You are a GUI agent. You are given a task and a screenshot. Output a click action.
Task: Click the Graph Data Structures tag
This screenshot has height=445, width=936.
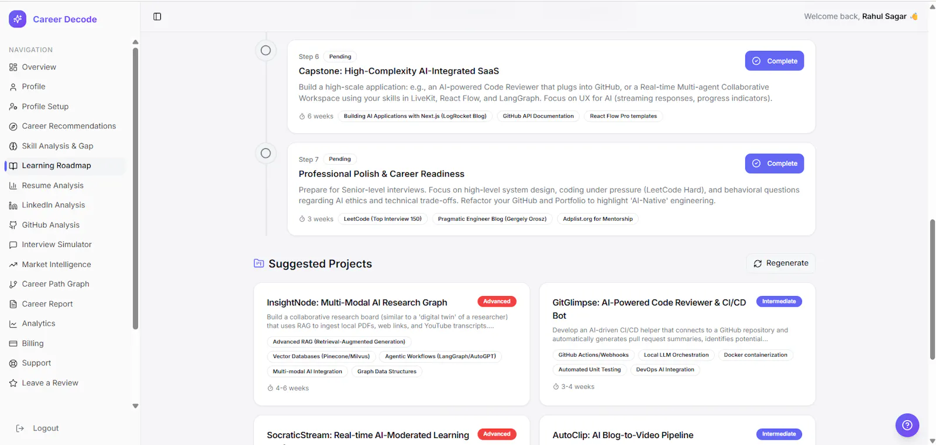click(387, 371)
